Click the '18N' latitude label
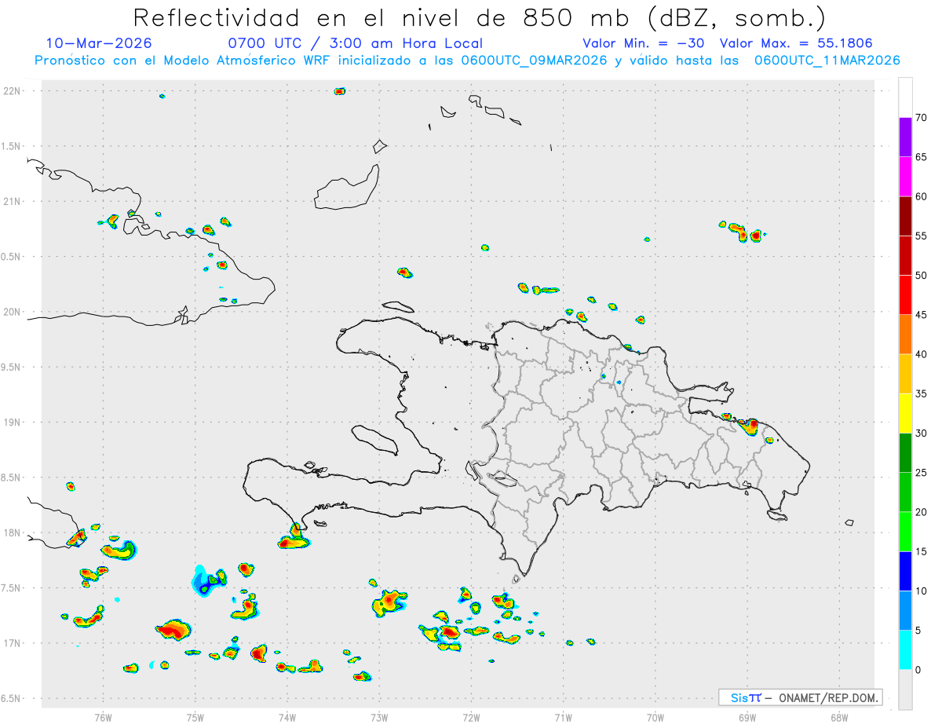Viewport: 942px width, 728px height. tap(12, 532)
